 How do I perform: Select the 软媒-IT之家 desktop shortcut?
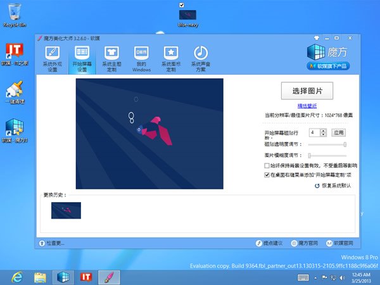(x=15, y=54)
